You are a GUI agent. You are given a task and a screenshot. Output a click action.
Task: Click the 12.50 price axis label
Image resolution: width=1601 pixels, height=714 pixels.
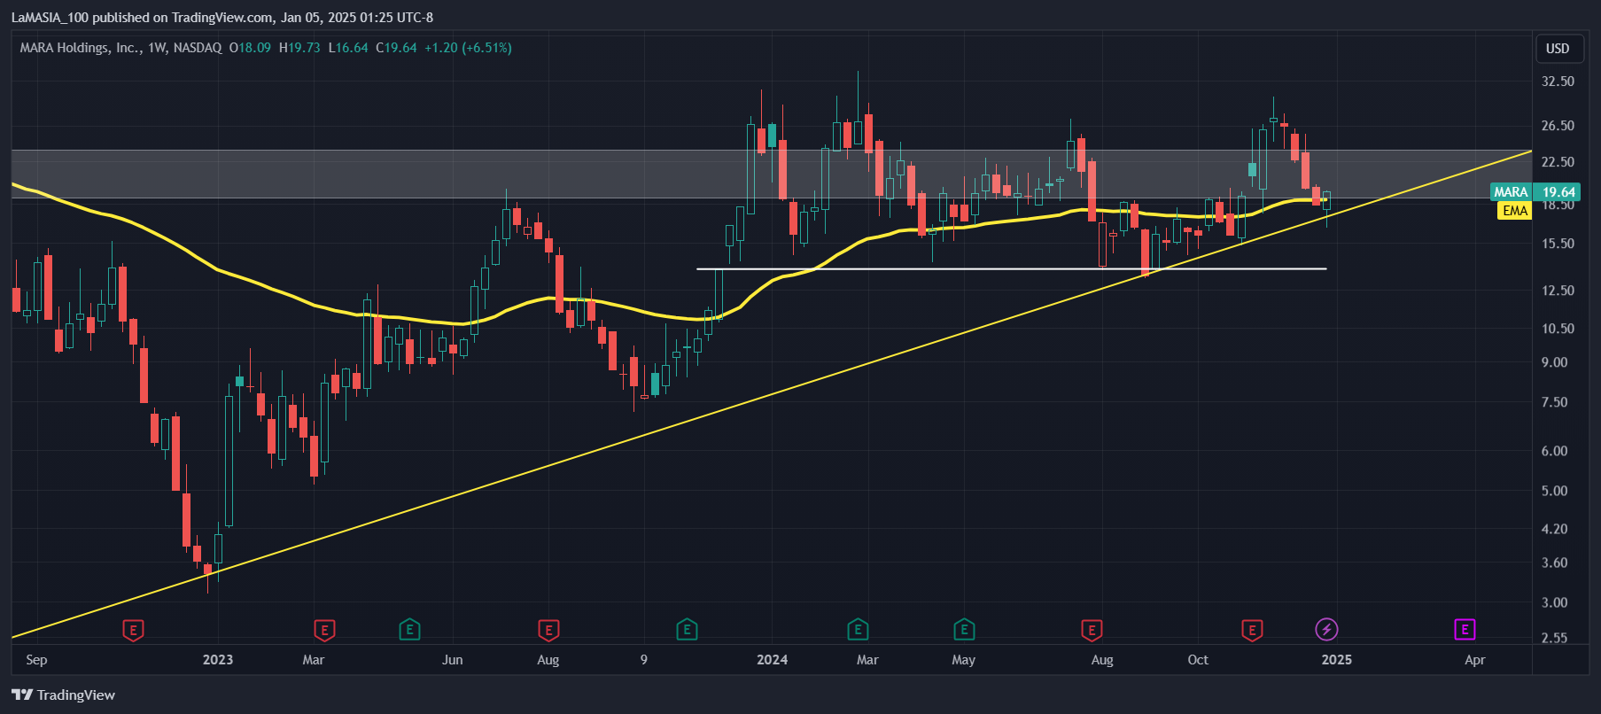click(1558, 291)
